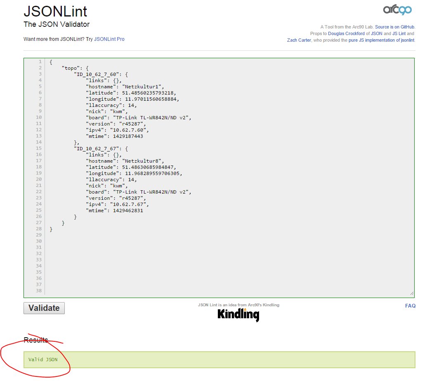This screenshot has height=381, width=434.
Task: Open the FAQ link
Action: (410, 306)
